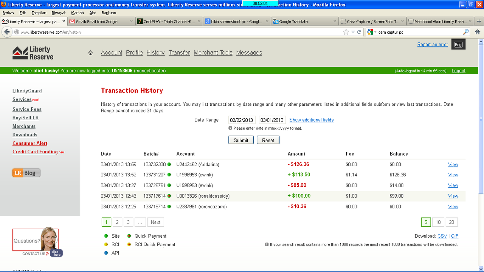
Task: Open the Profile navigation link
Action: (134, 53)
